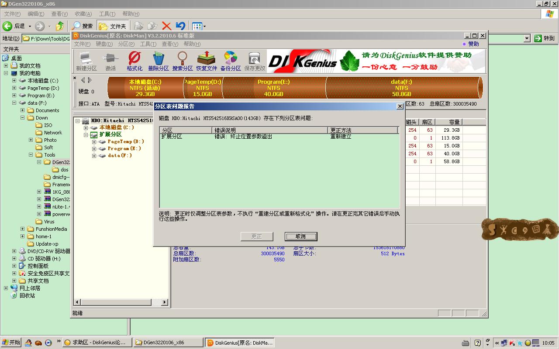Open the 查看(V) menu in DiskGenius

(x=170, y=44)
